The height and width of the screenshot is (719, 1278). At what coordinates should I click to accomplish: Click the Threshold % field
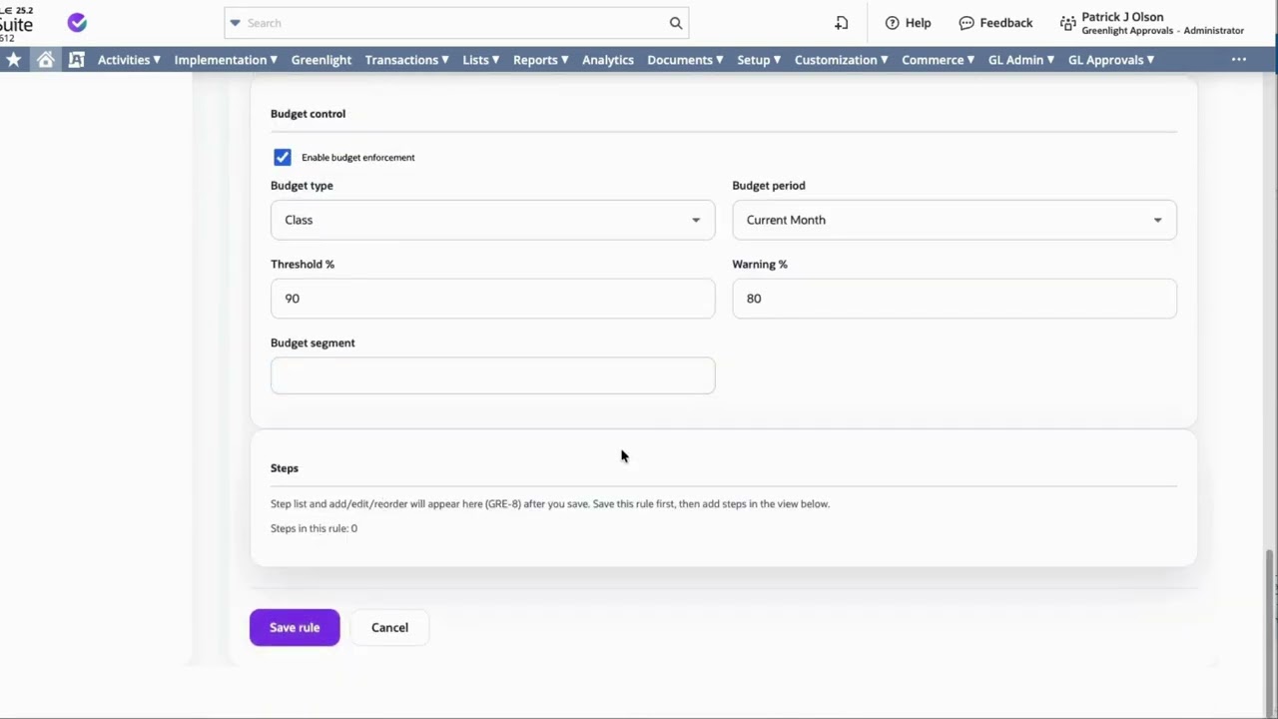pos(492,299)
